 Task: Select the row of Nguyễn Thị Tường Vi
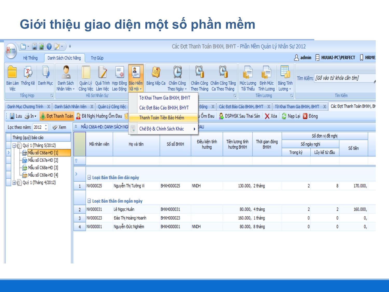click(225, 186)
